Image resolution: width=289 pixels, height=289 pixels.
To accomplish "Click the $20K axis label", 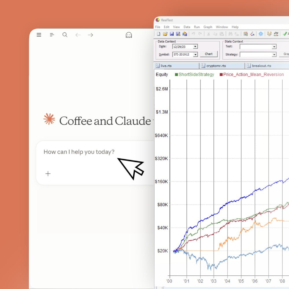I will coord(162,251).
